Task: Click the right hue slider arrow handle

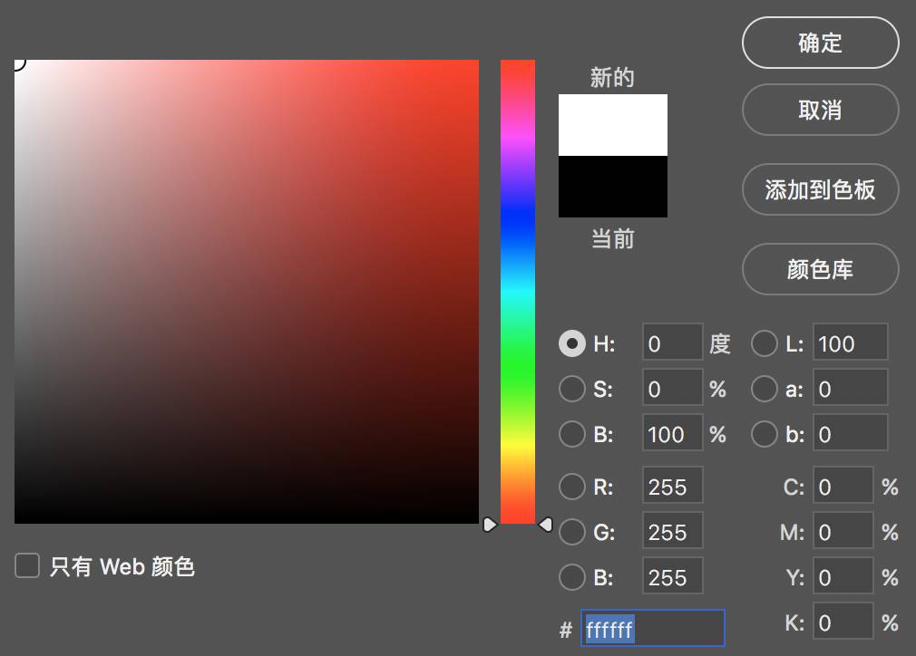Action: [546, 525]
